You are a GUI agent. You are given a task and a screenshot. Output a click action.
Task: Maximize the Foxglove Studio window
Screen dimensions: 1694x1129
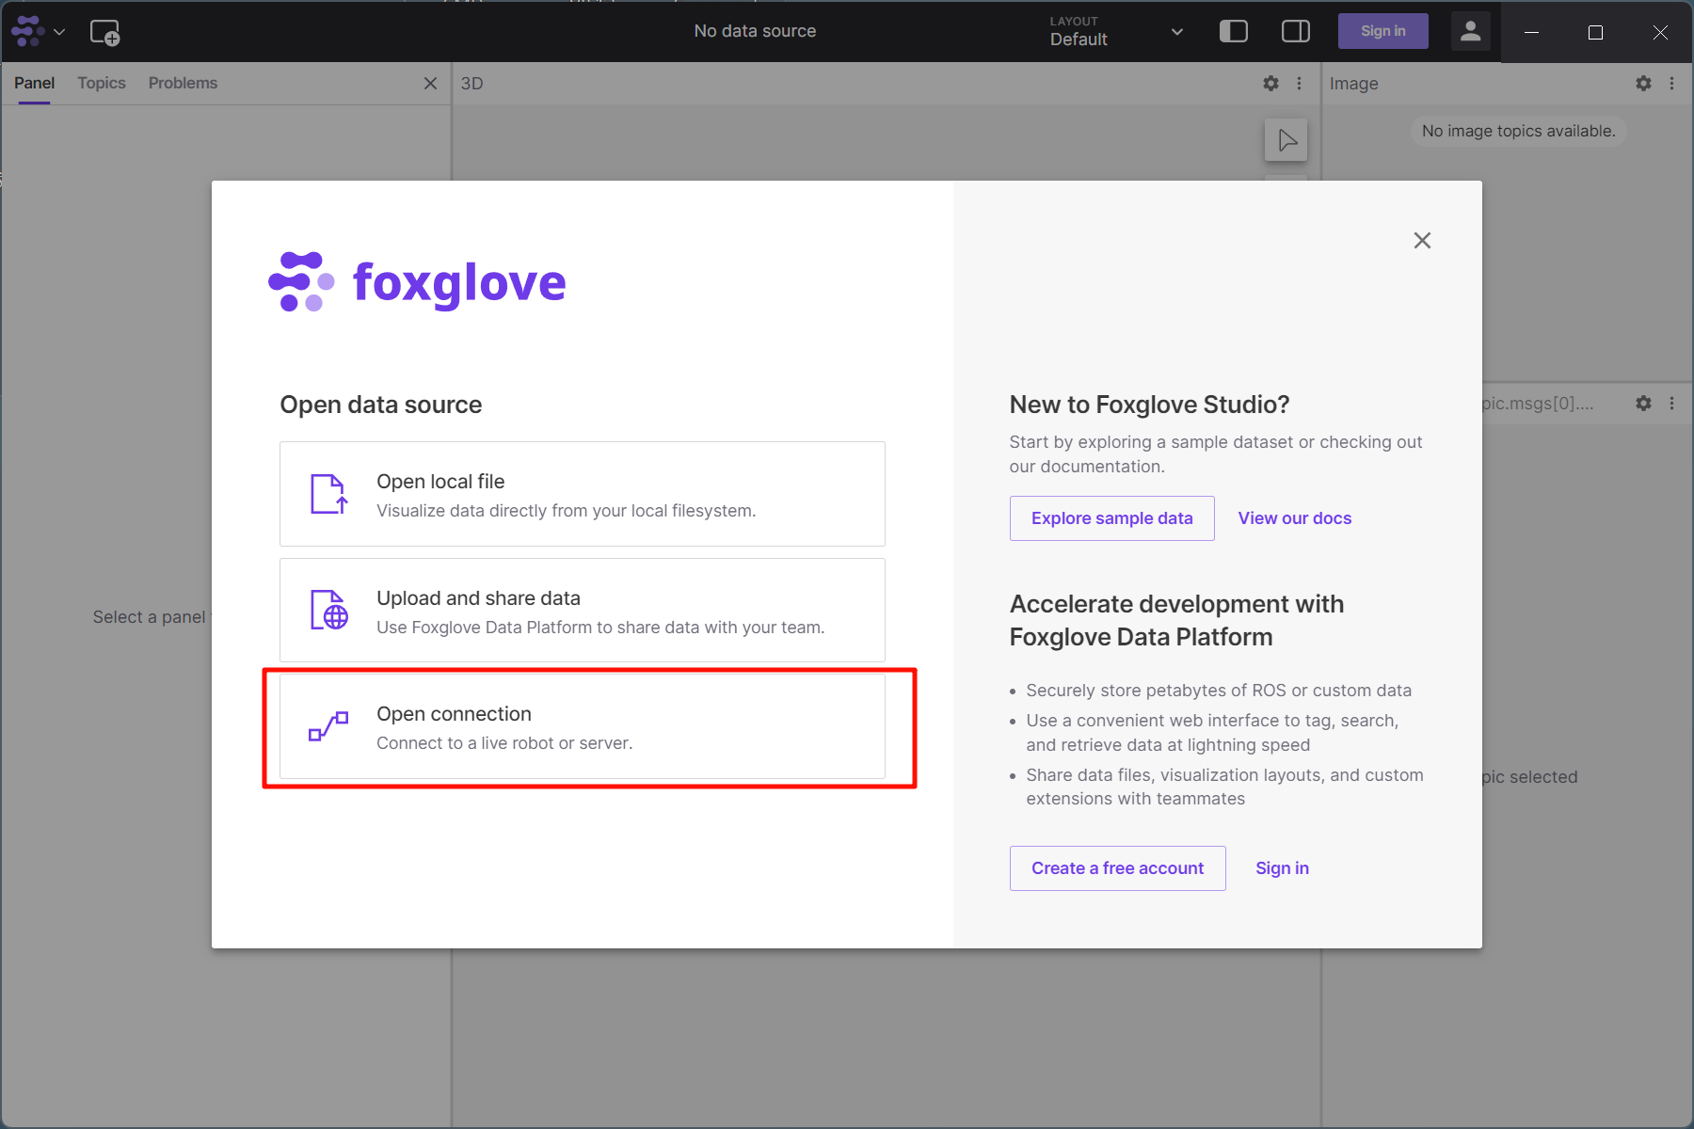[x=1595, y=32]
